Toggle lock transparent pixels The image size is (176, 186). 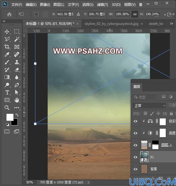(145, 113)
